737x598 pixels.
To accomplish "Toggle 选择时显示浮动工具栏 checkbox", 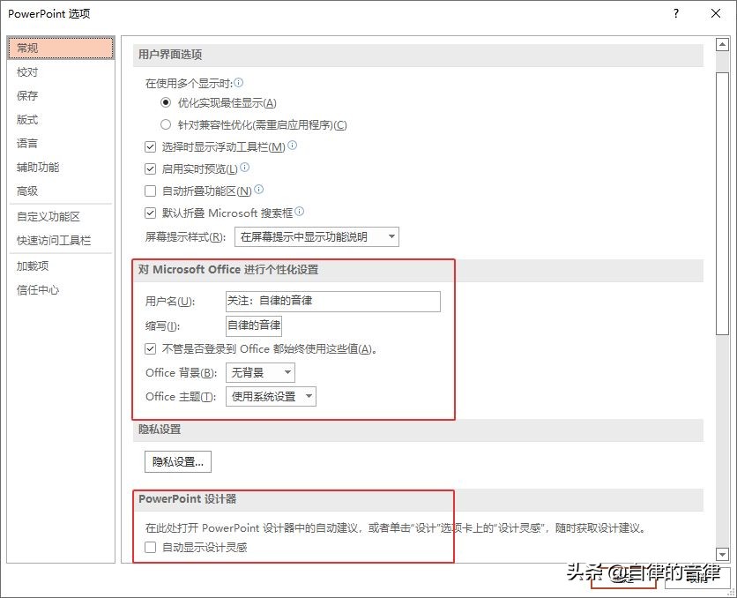I will [150, 146].
